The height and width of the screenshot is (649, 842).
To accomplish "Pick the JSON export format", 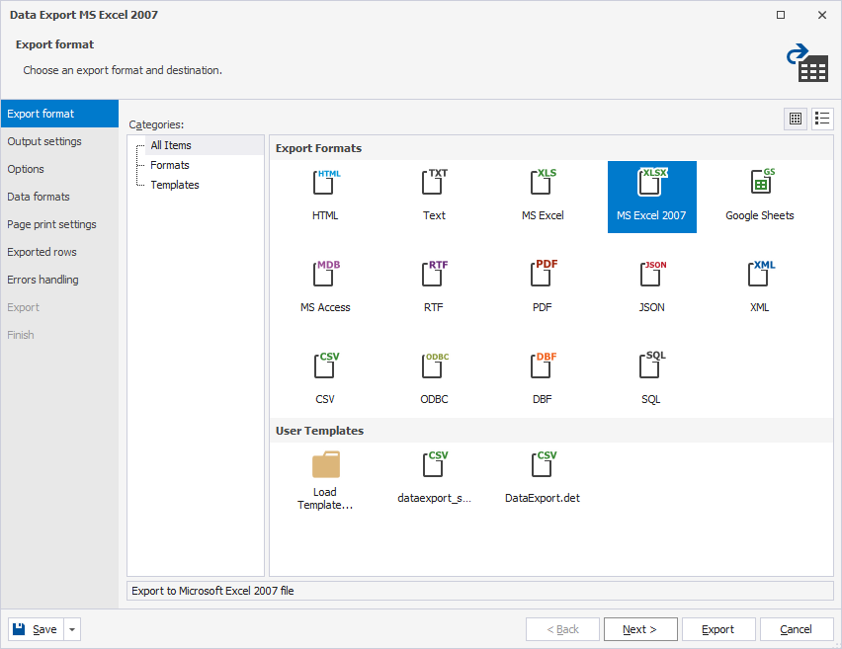I will click(651, 278).
